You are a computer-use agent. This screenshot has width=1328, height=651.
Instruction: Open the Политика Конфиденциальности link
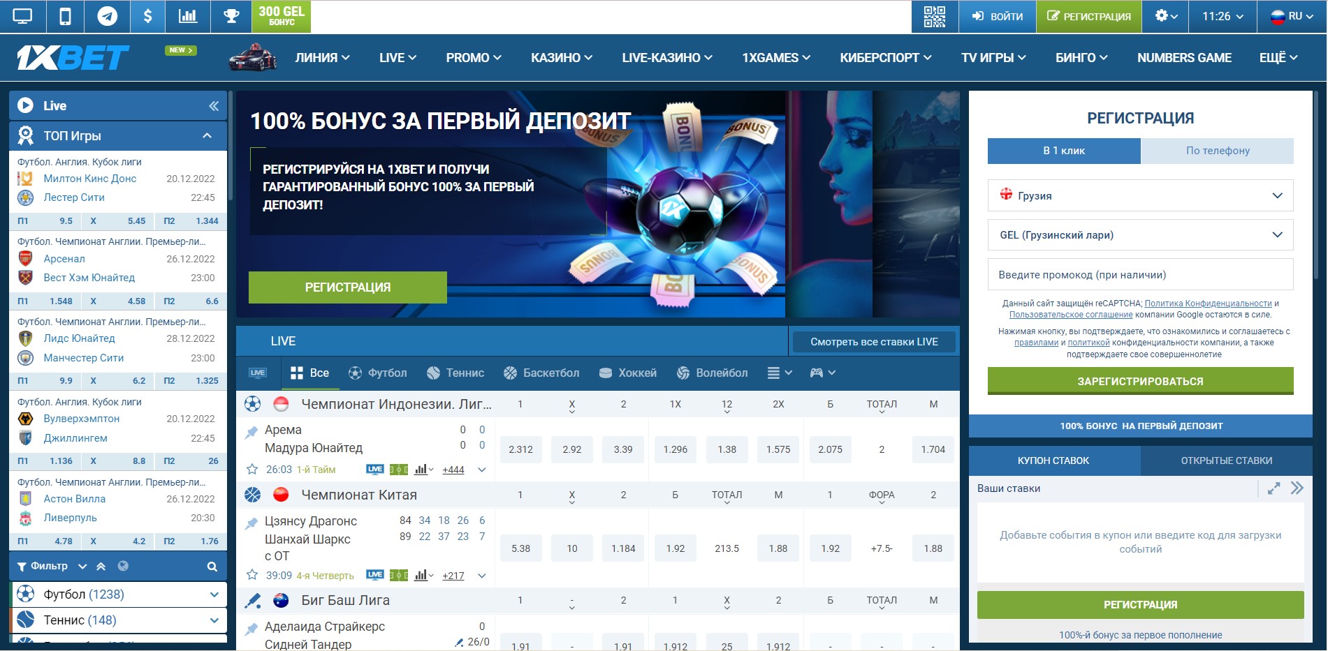point(1208,304)
